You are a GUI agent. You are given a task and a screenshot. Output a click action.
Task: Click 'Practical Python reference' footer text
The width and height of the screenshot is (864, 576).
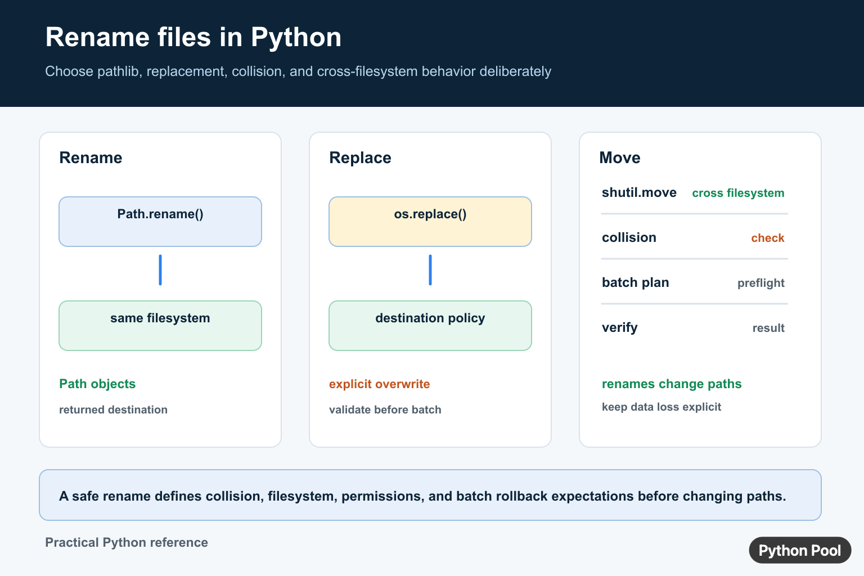click(x=127, y=542)
